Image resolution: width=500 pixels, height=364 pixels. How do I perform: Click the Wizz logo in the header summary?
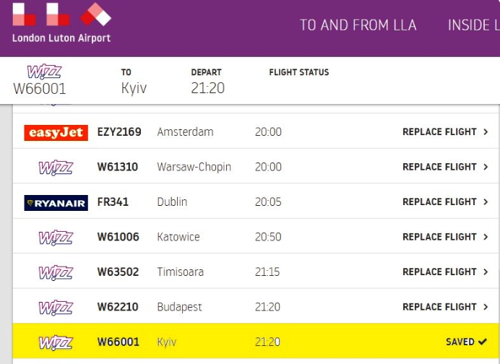tap(44, 73)
